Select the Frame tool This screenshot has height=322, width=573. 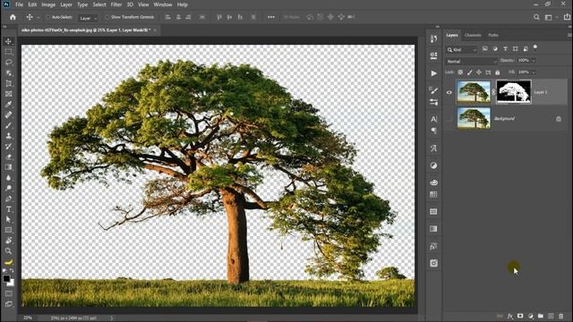pyautogui.click(x=8, y=94)
